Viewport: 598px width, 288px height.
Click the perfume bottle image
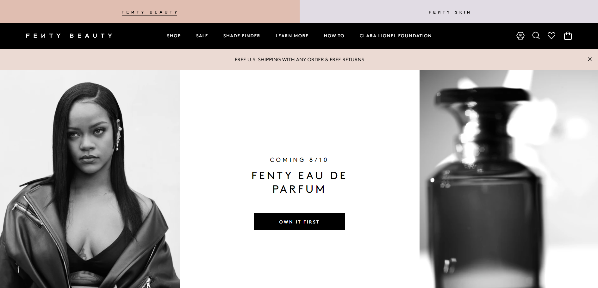click(x=509, y=179)
